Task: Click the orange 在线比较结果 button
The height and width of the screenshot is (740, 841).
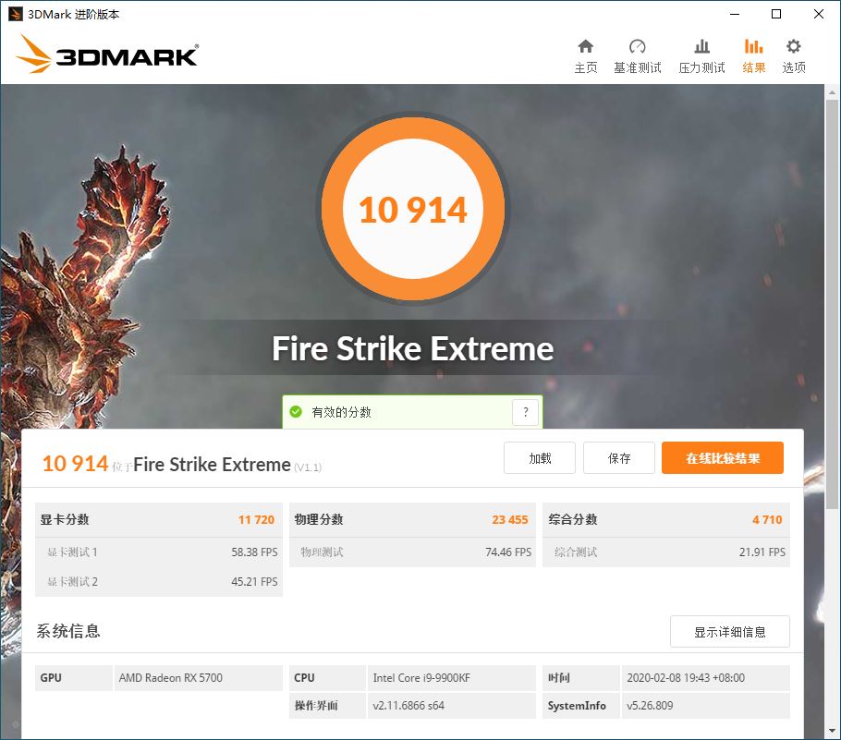Action: (723, 457)
